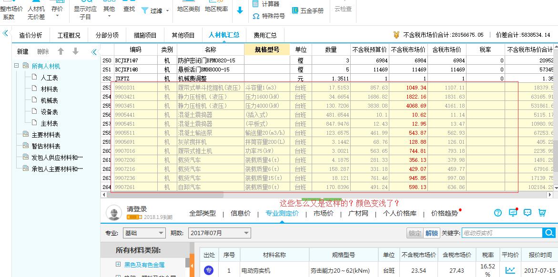Switch to the 措施项目 tab
This screenshot has height=277, width=558.
(145, 35)
